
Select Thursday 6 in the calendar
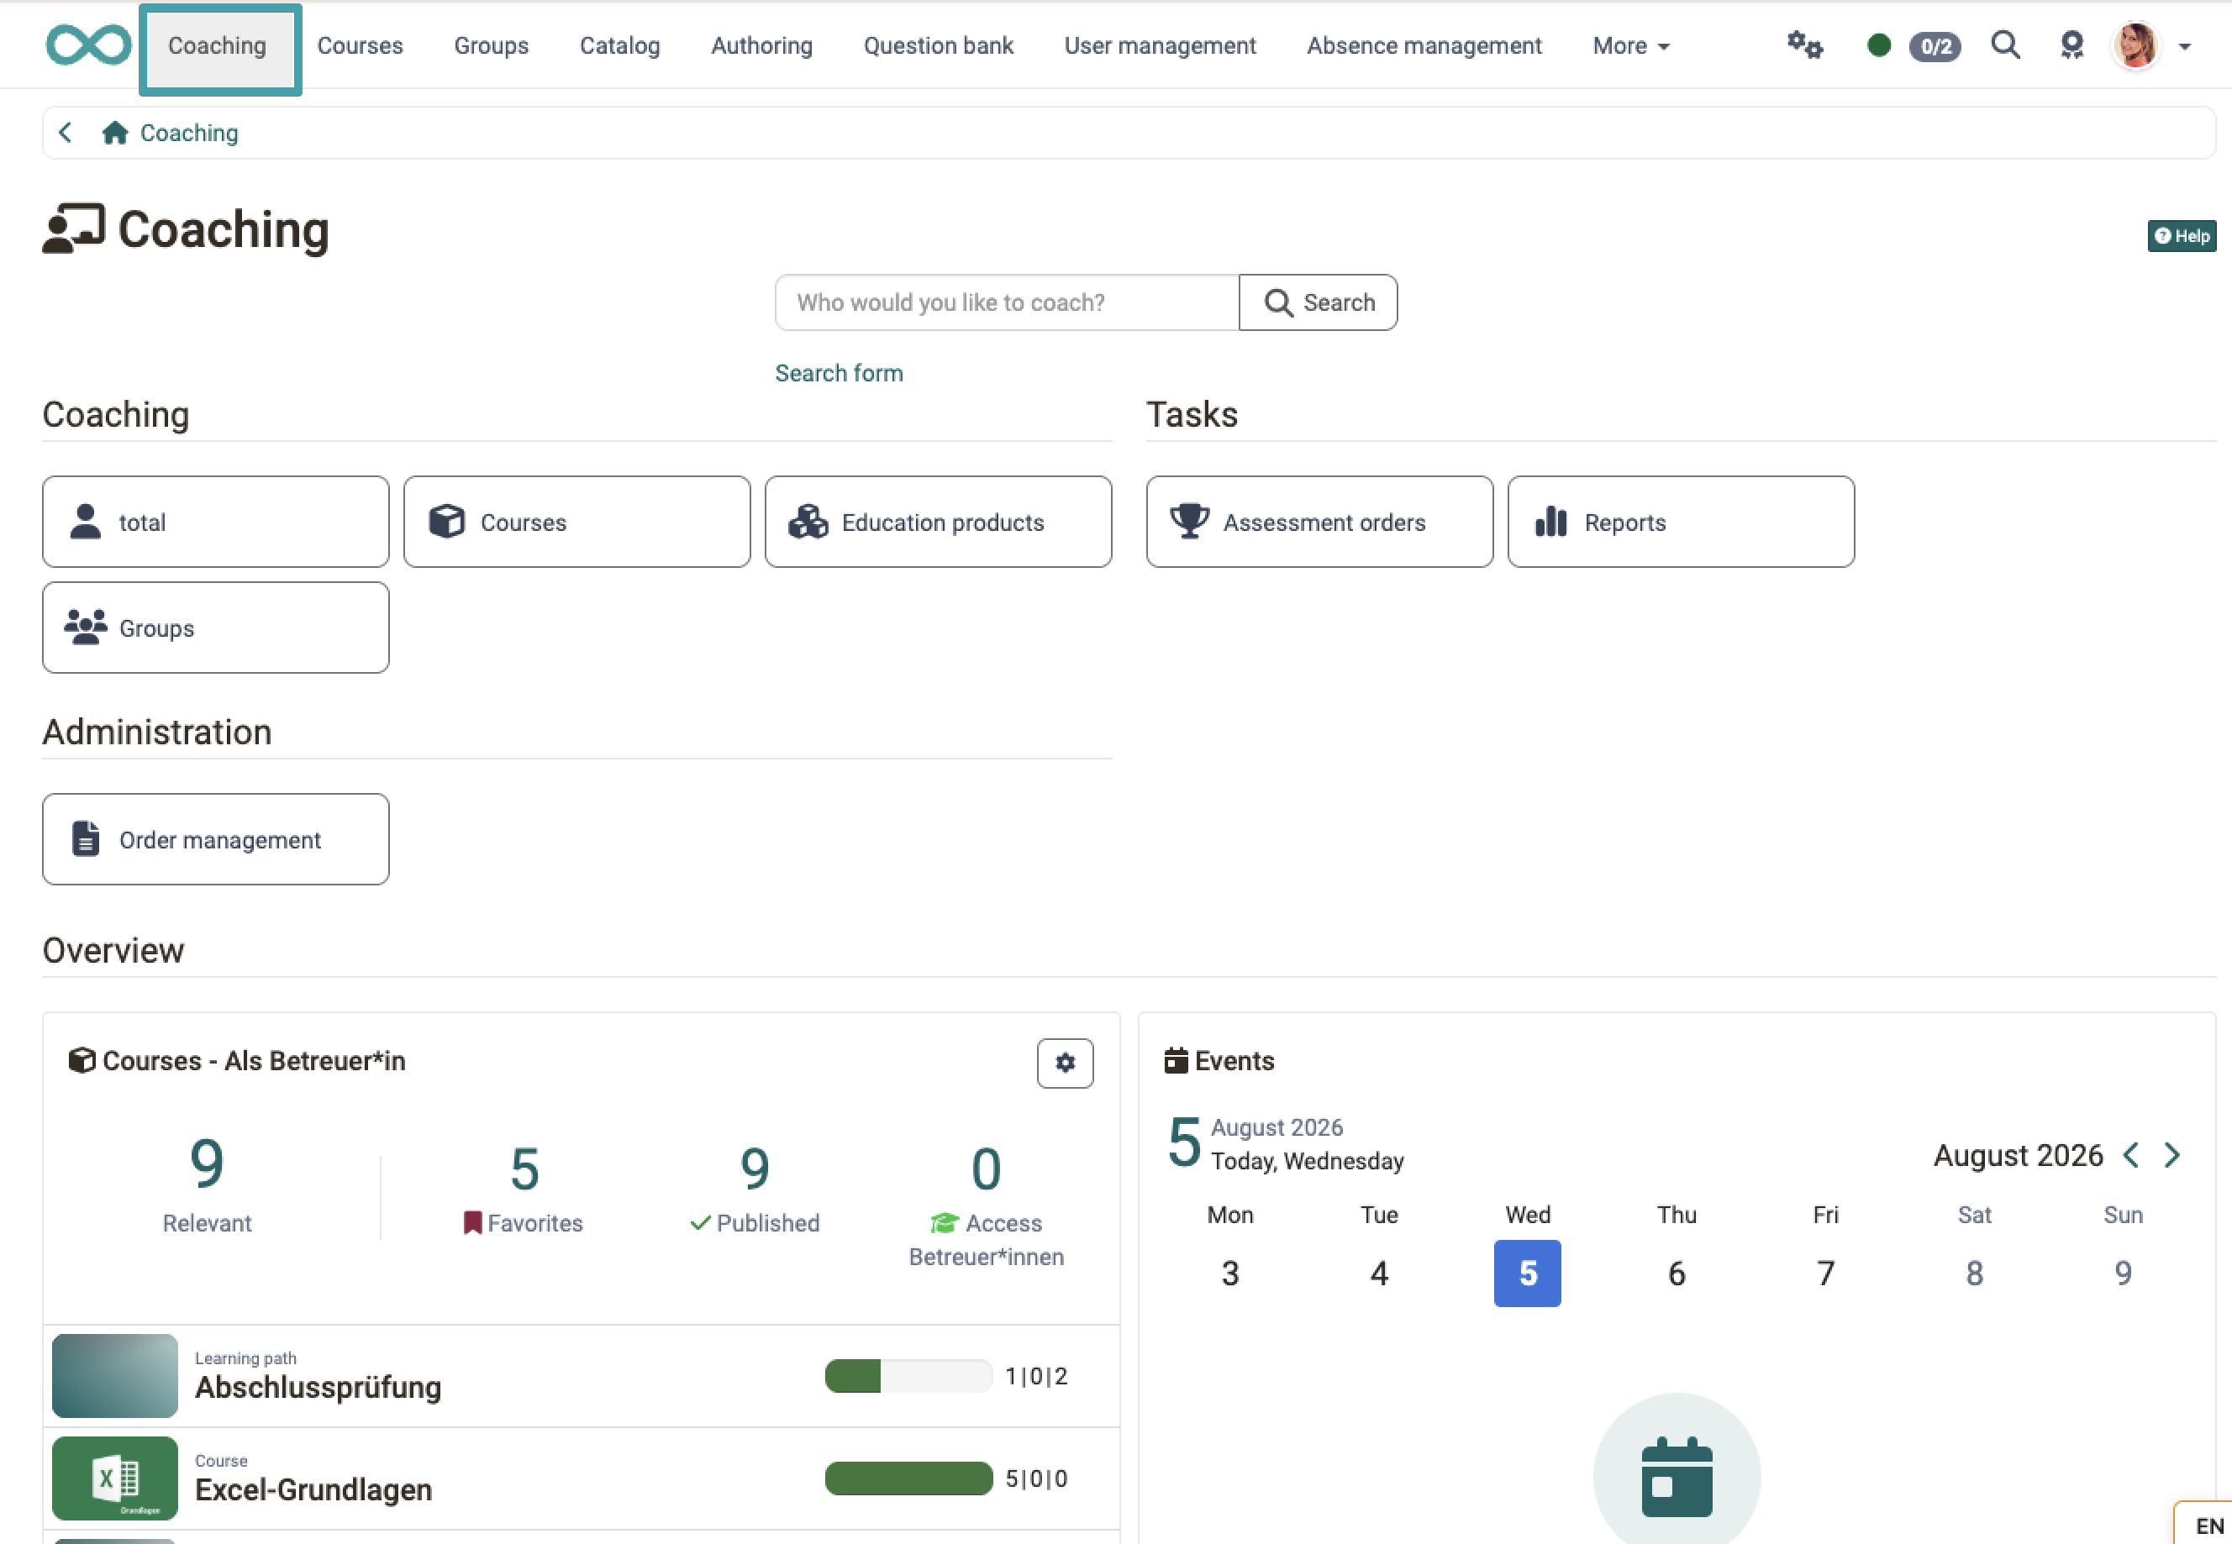point(1677,1274)
